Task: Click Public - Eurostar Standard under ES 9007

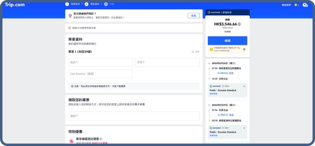Action: coord(223,132)
